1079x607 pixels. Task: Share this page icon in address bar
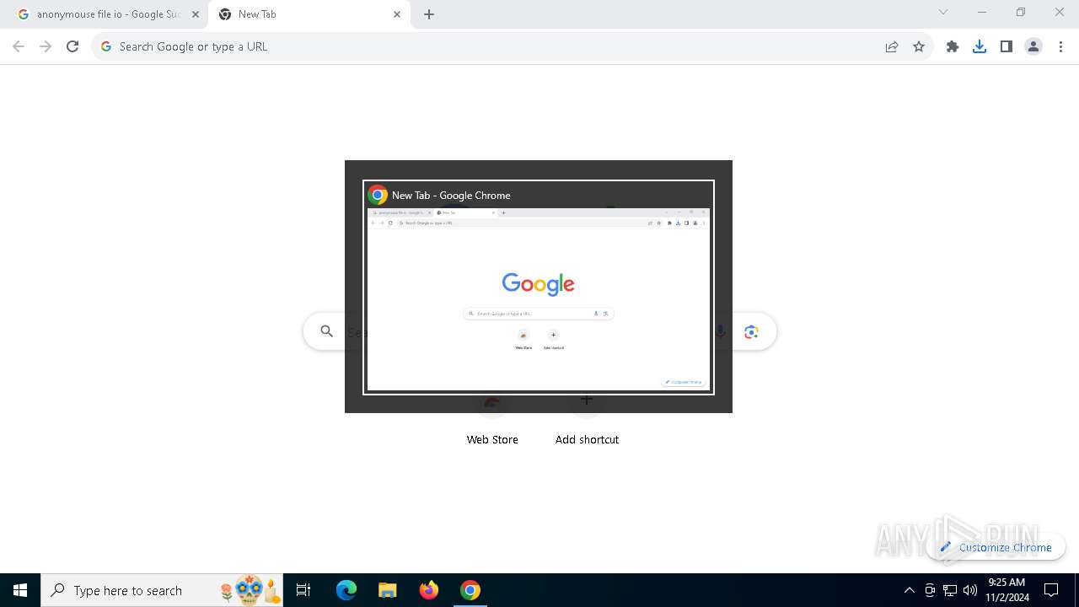(892, 46)
